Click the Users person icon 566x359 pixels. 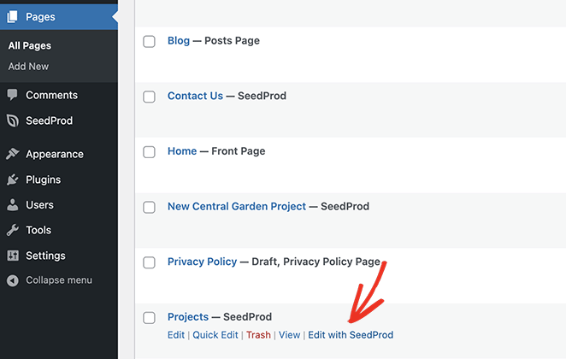pyautogui.click(x=12, y=205)
